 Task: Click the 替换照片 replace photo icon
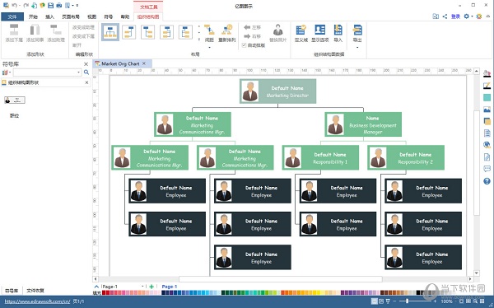pos(278,30)
